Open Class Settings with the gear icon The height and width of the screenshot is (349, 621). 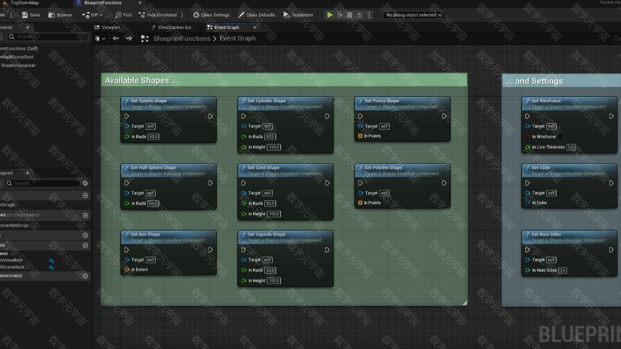click(196, 15)
